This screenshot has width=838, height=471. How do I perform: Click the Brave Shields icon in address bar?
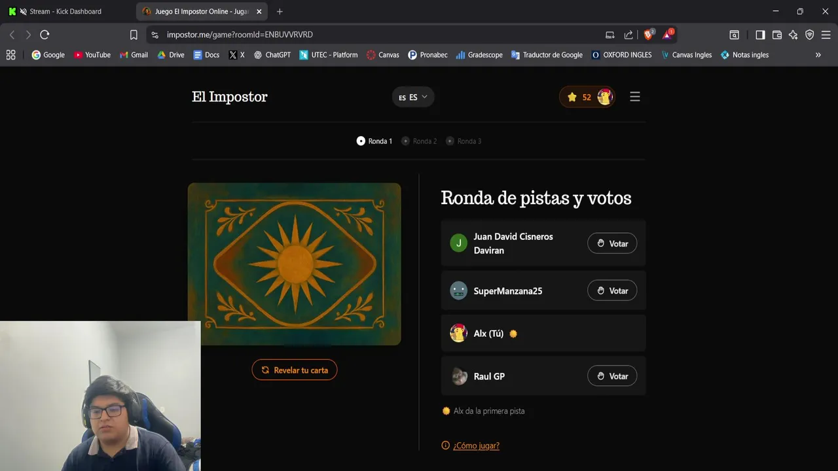(x=648, y=35)
